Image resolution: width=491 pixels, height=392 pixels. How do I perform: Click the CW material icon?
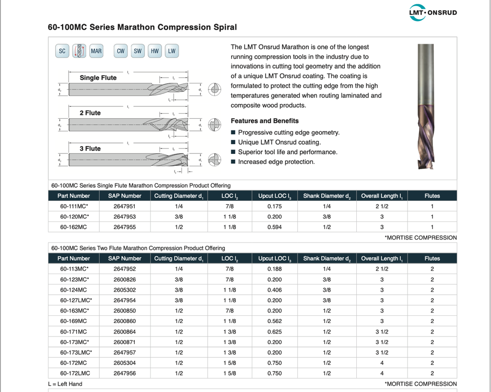tap(121, 51)
